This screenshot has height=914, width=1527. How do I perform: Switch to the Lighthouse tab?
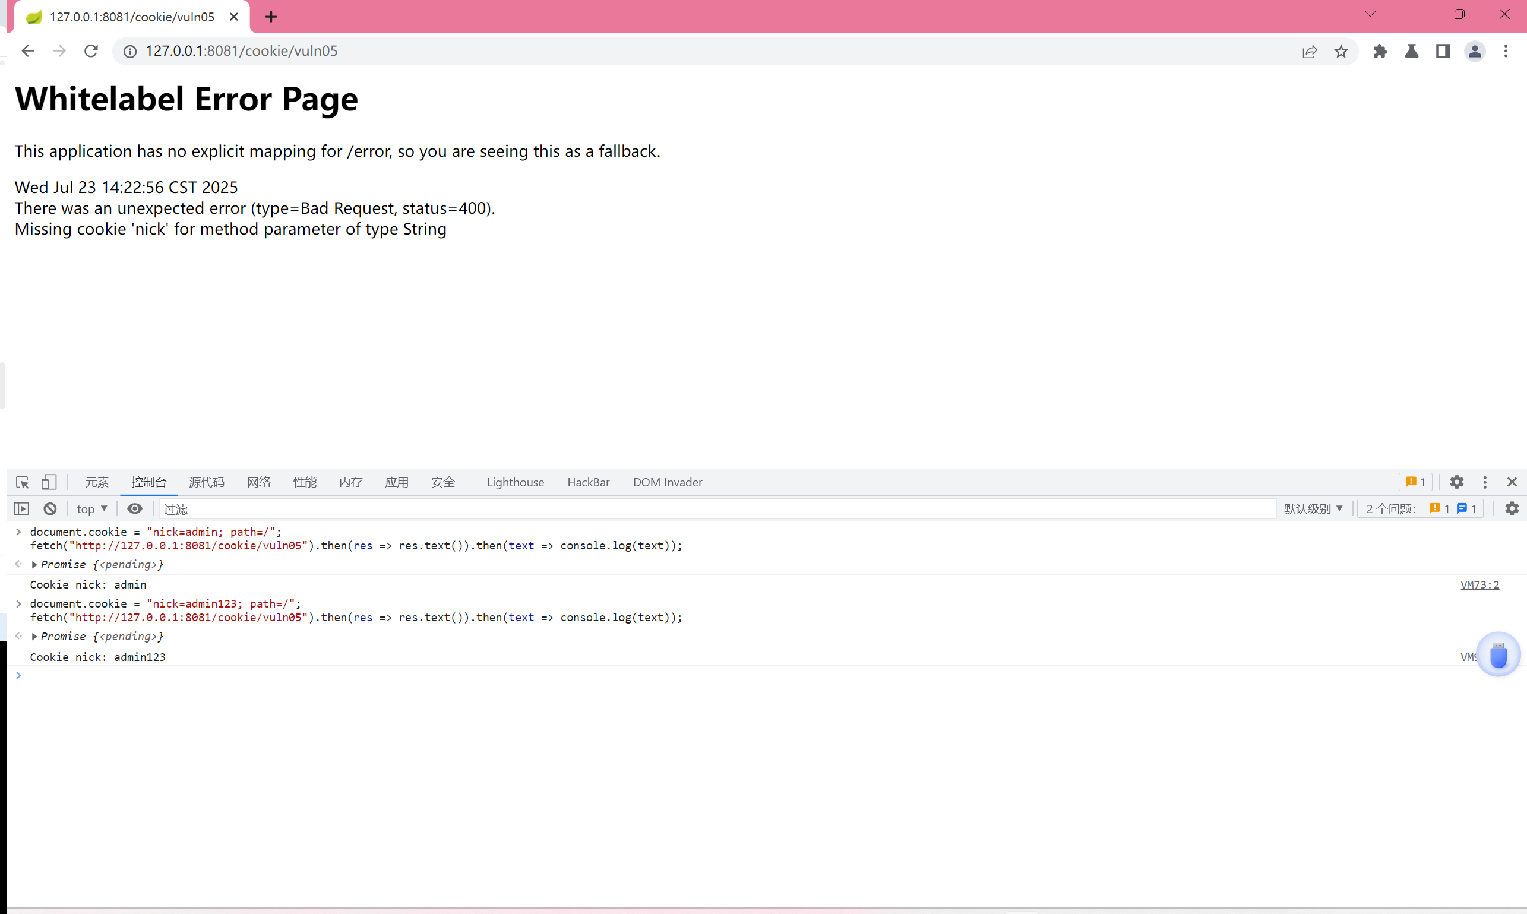click(x=515, y=482)
